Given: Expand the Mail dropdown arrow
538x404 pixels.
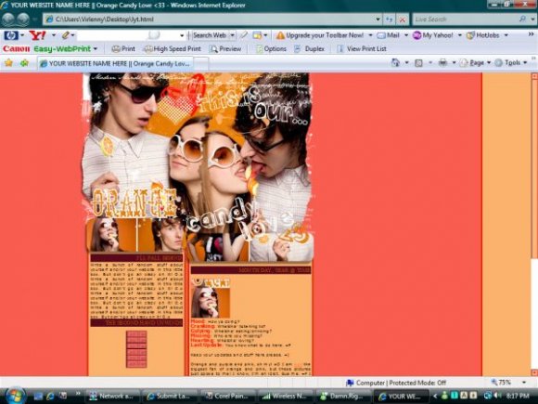Looking at the screenshot, I should point(406,35).
